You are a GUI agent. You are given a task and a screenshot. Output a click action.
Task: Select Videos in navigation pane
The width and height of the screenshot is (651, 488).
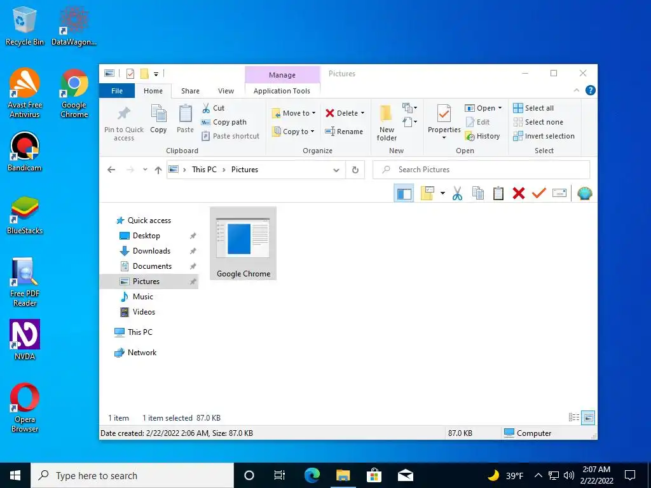pos(144,312)
